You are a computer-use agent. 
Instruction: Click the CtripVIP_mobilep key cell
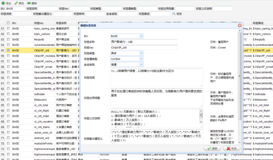pos(44,56)
